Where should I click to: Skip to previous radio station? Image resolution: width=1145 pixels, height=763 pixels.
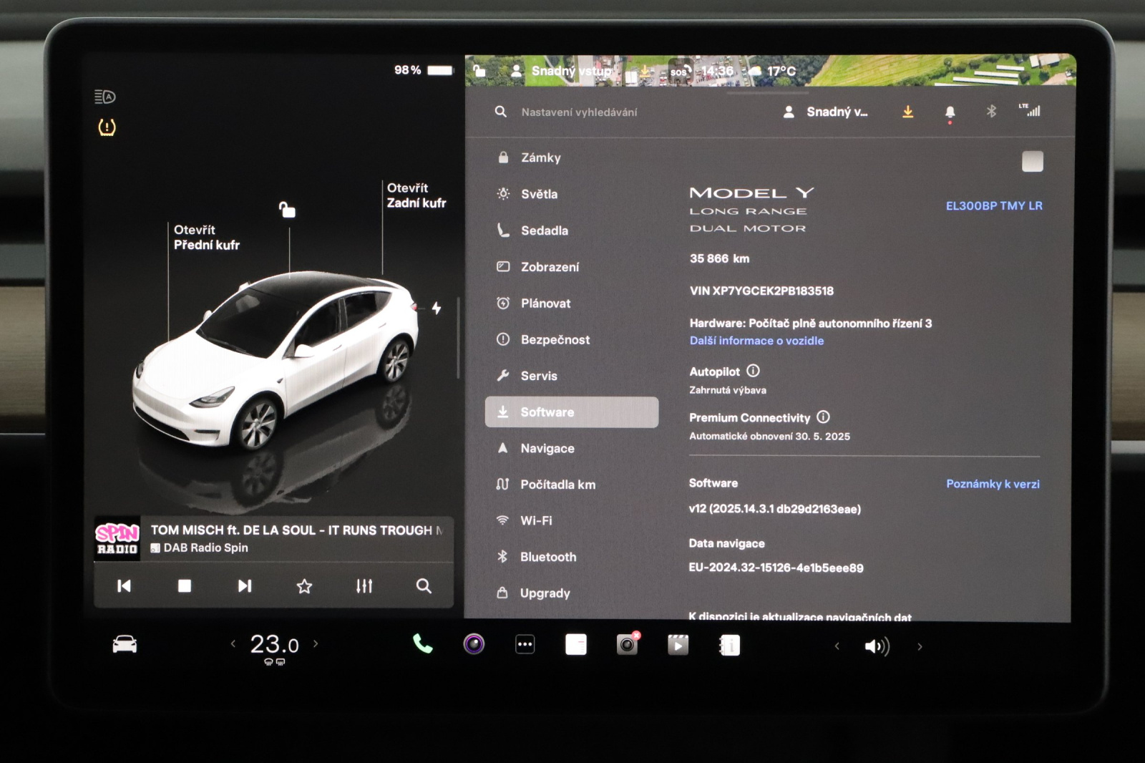[124, 586]
